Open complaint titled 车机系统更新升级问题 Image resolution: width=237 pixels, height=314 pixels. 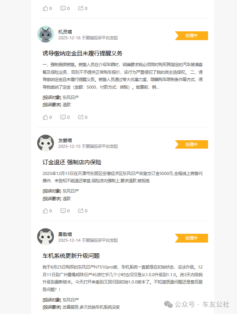(x=71, y=256)
